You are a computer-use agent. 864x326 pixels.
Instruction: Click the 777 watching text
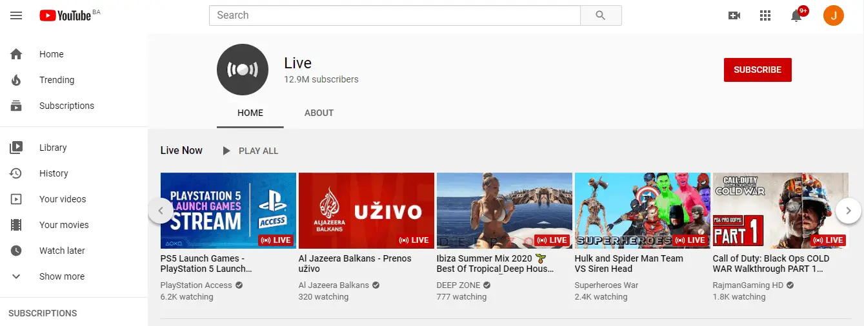point(461,297)
